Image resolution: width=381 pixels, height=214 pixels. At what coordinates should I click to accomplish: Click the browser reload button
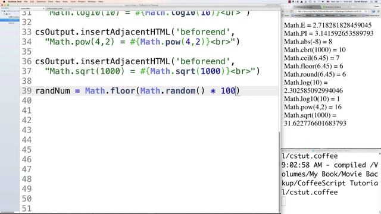[x=291, y=11]
